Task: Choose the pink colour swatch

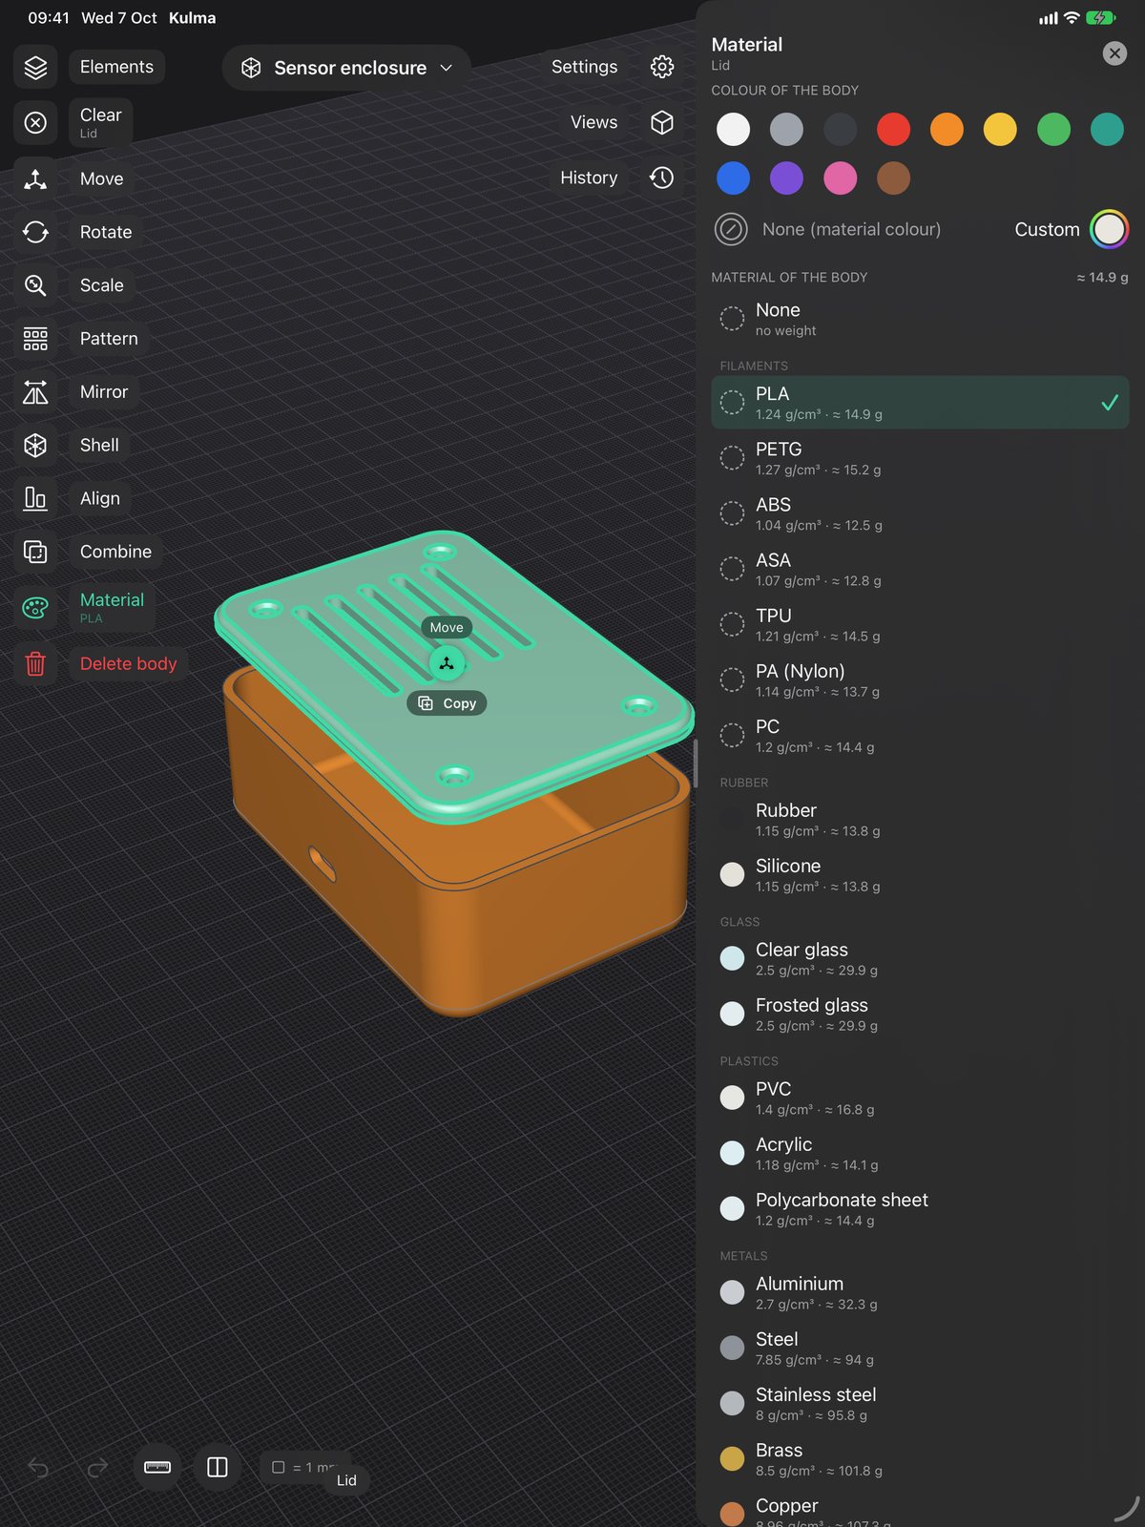Action: click(x=840, y=178)
